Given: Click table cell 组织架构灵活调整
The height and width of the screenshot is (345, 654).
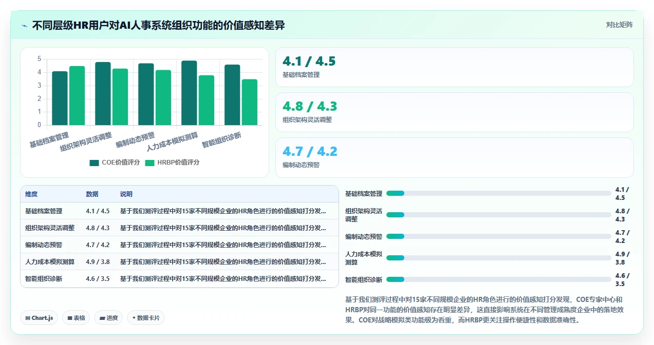Looking at the screenshot, I should (x=50, y=228).
